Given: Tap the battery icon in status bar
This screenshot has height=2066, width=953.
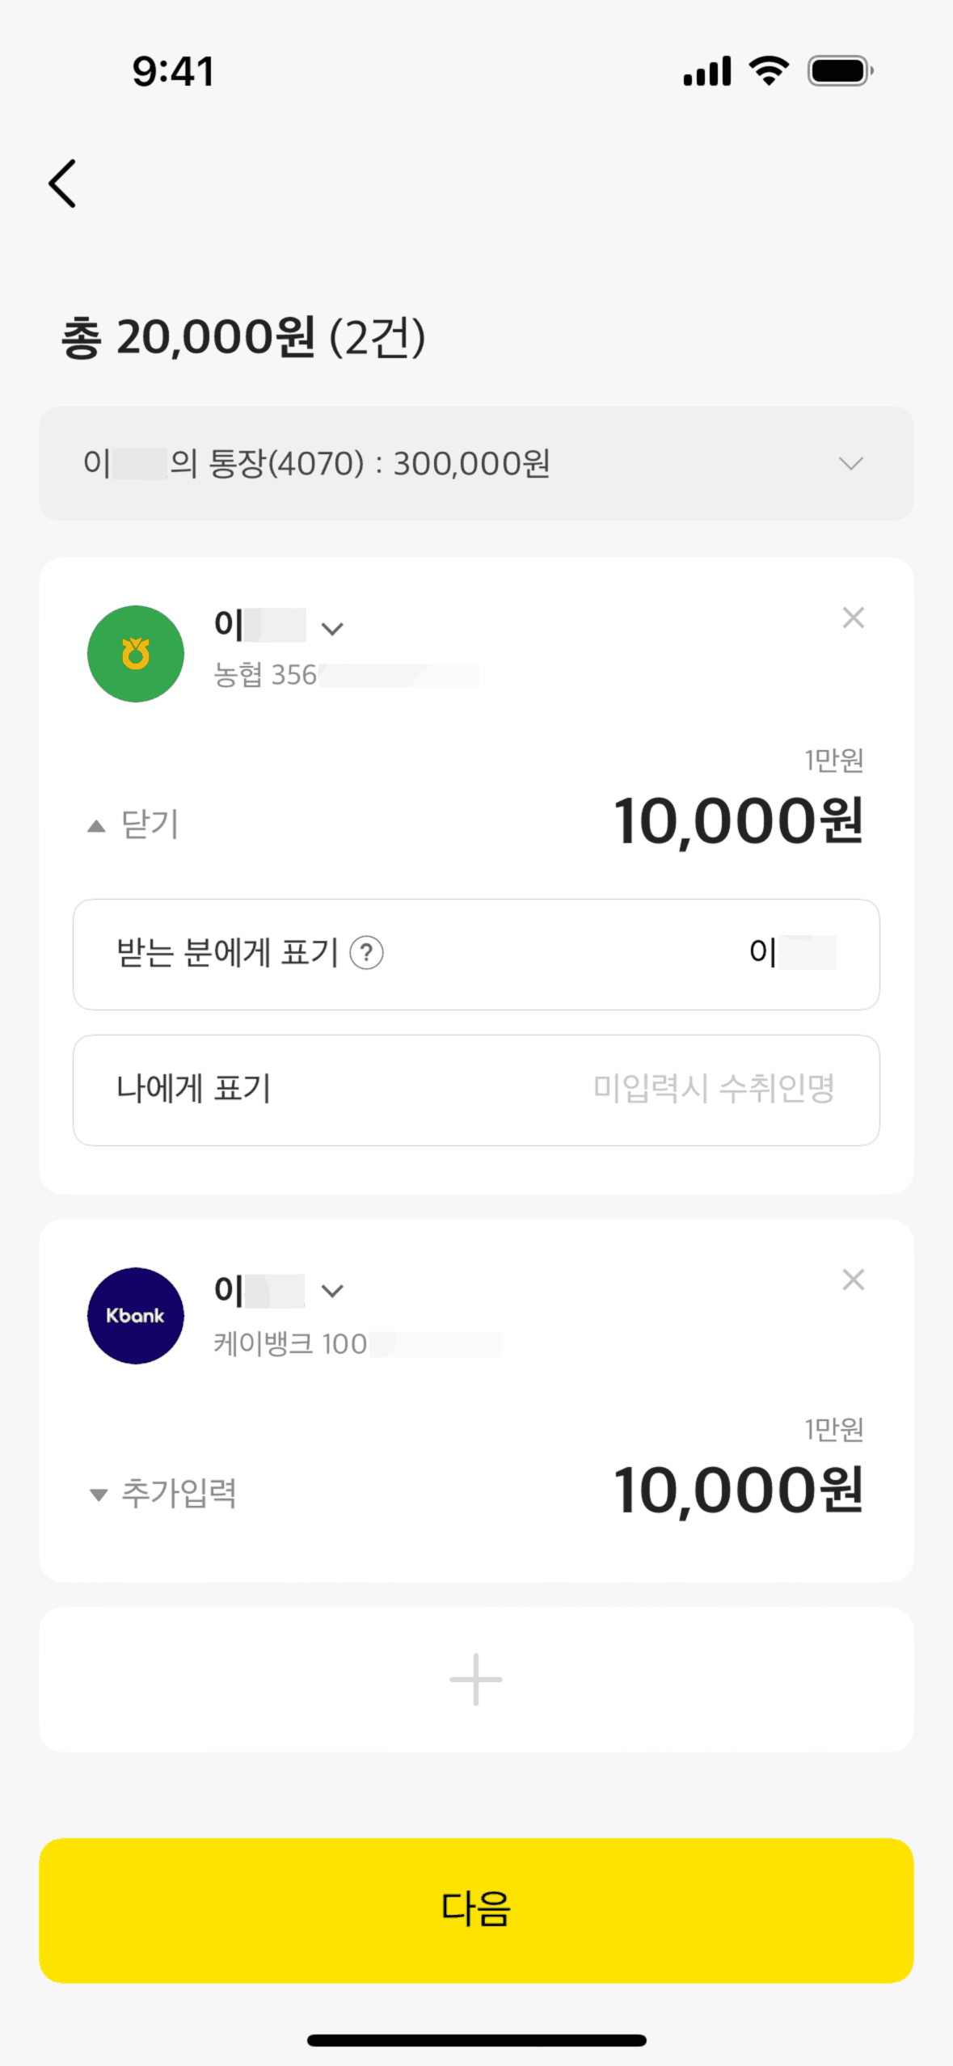Looking at the screenshot, I should coord(840,71).
